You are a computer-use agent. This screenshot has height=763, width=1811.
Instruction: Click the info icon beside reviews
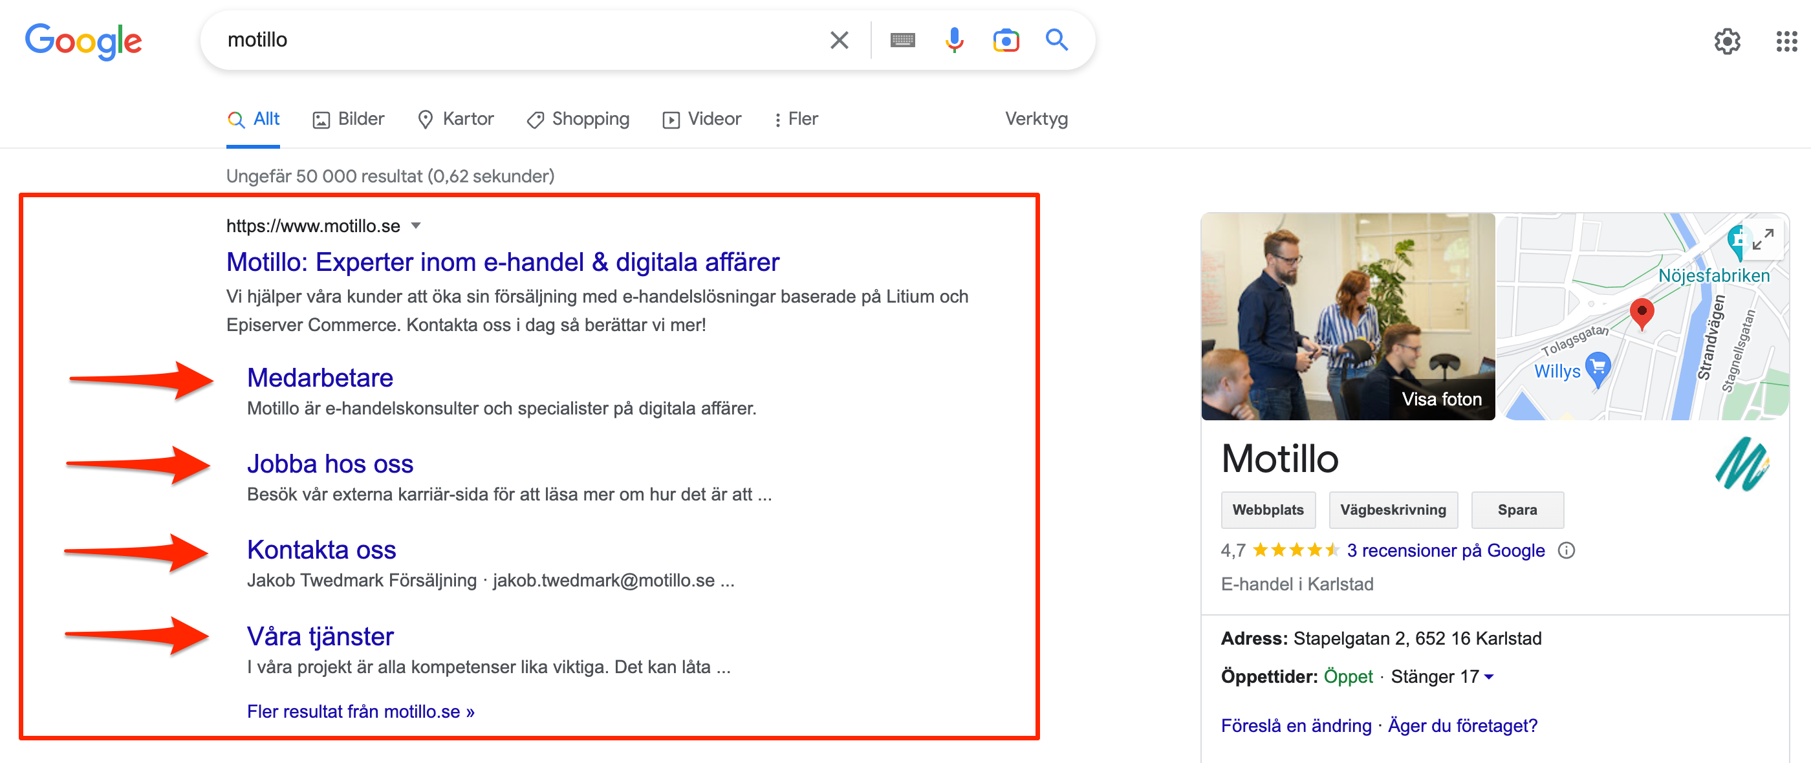(x=1566, y=550)
